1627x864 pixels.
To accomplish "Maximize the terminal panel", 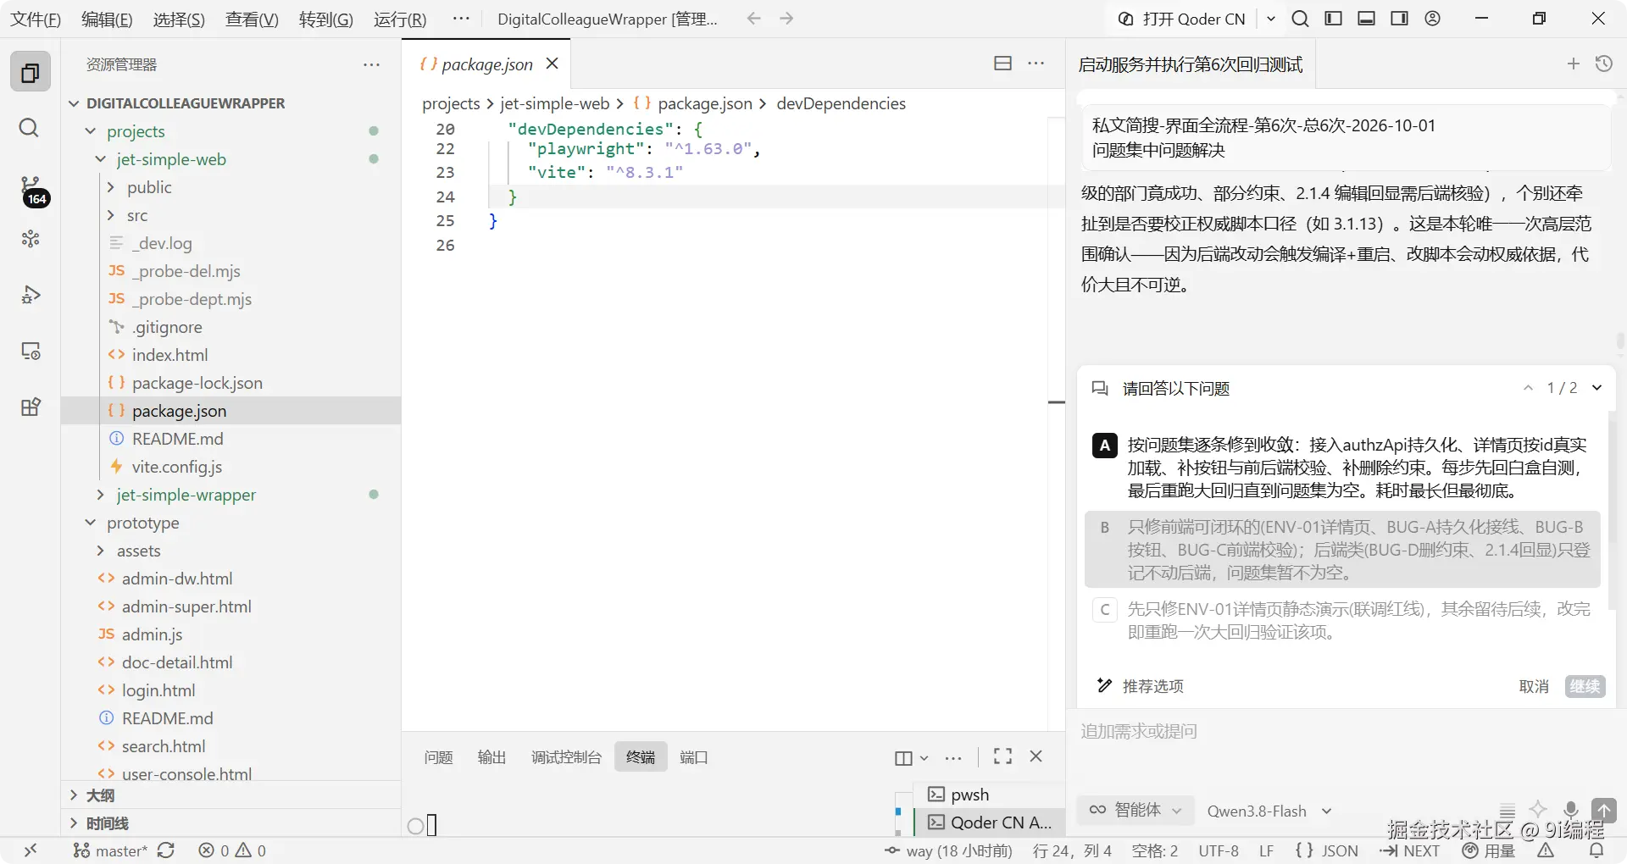I will coord(1002,756).
